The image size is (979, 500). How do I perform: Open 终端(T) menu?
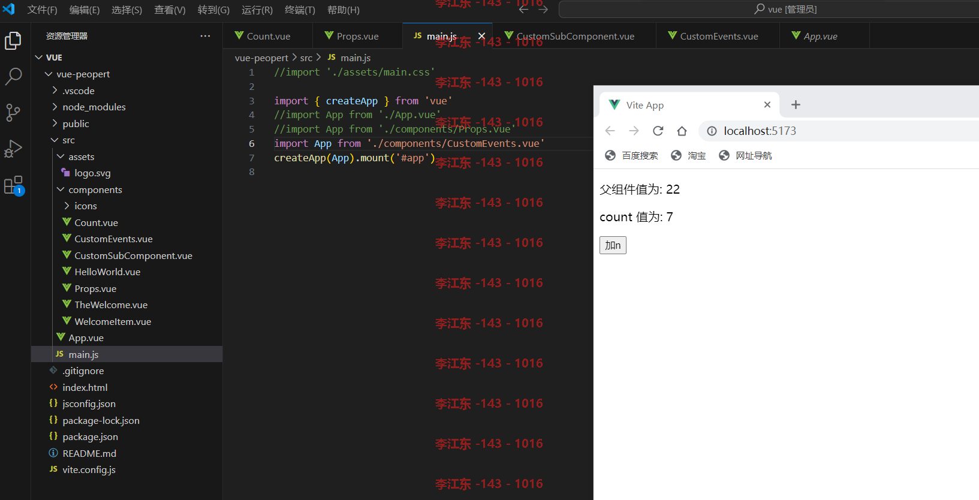coord(300,10)
